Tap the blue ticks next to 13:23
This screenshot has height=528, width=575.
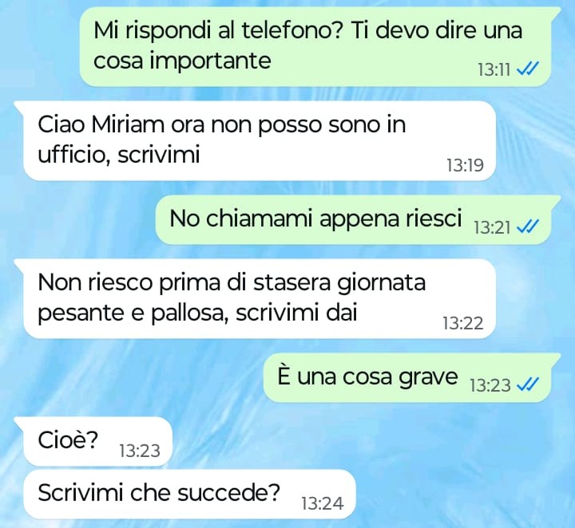pyautogui.click(x=527, y=384)
